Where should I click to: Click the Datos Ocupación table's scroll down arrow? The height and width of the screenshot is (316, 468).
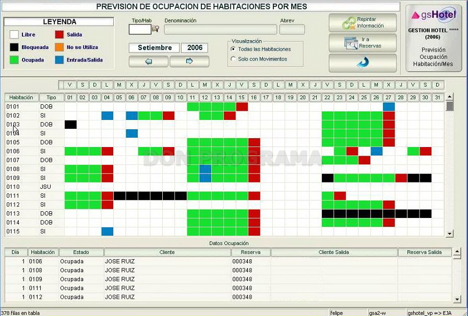point(457,299)
